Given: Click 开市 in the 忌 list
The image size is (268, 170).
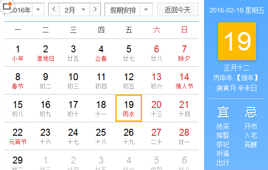Looking at the screenshot, I should click(250, 126).
